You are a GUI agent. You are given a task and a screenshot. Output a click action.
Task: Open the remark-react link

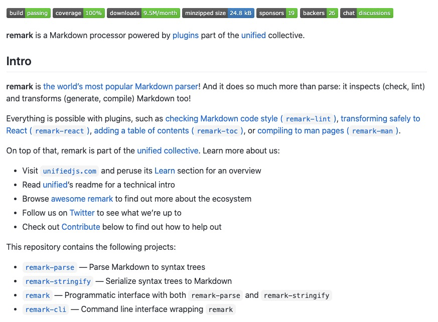pos(60,131)
